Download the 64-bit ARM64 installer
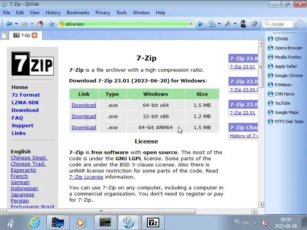Viewport: 307px width, 230px height. pyautogui.click(x=84, y=128)
